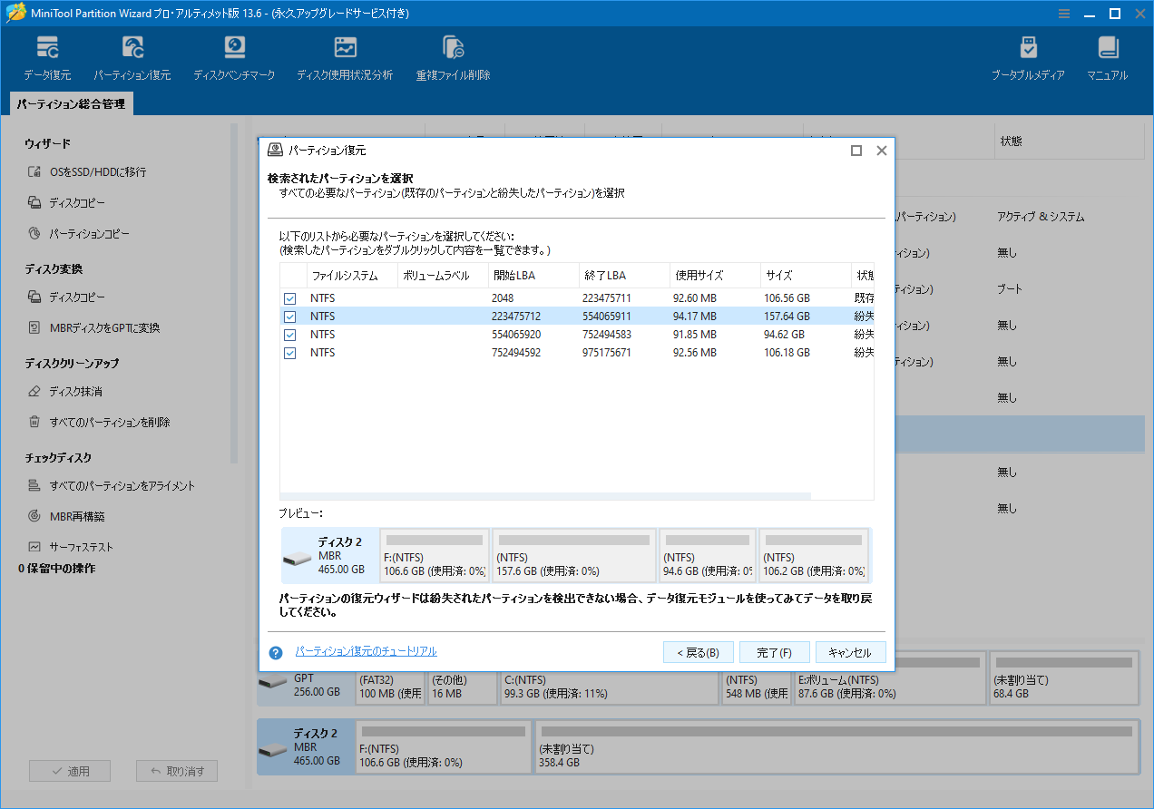Choose ディスク抹消 in the sidebar
The image size is (1154, 809).
point(64,391)
